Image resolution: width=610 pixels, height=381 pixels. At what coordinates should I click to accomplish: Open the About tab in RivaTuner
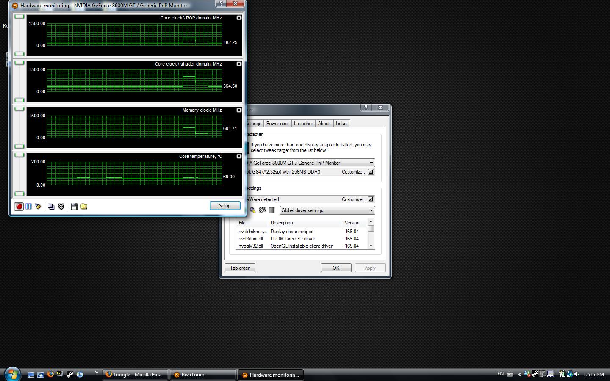click(x=324, y=124)
